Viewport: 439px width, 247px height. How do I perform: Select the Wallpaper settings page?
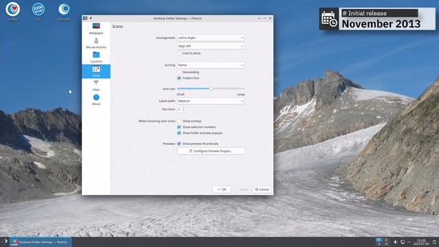coord(96,29)
